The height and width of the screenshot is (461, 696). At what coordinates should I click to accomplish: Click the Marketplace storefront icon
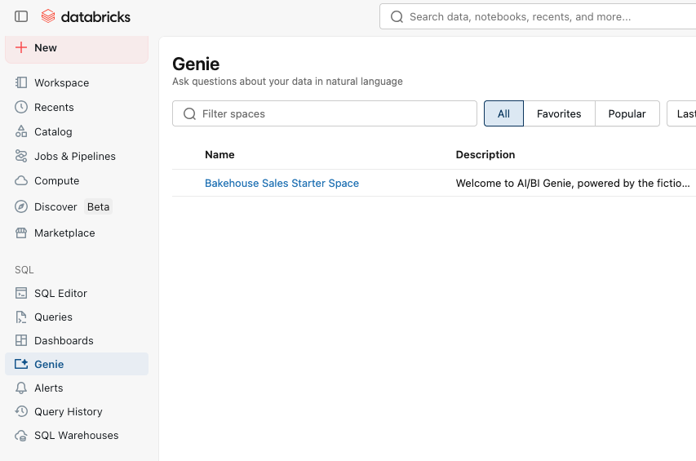[21, 233]
